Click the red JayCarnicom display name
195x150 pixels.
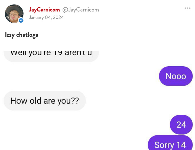[x=44, y=10]
